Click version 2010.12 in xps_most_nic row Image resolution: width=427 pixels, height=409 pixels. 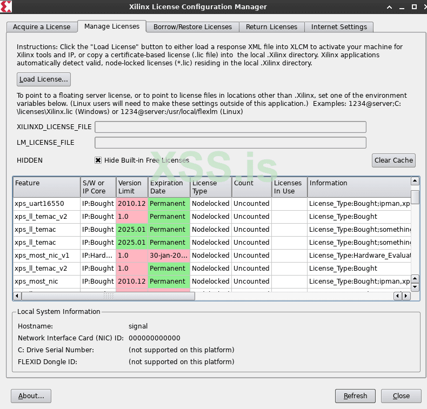[x=132, y=281]
